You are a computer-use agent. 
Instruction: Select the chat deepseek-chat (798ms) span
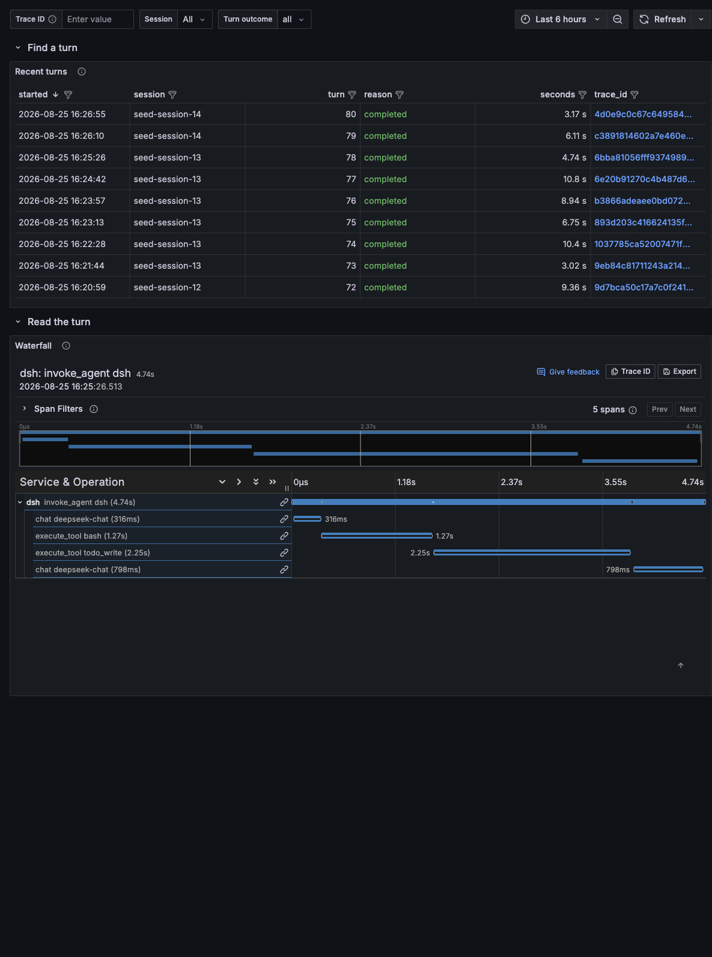point(88,570)
